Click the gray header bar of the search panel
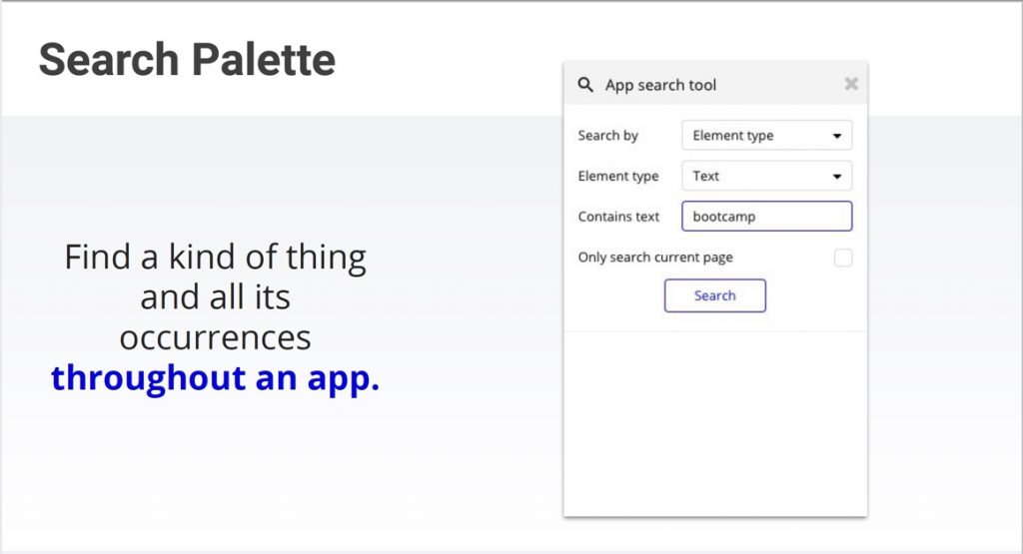The height and width of the screenshot is (554, 1023). point(715,84)
